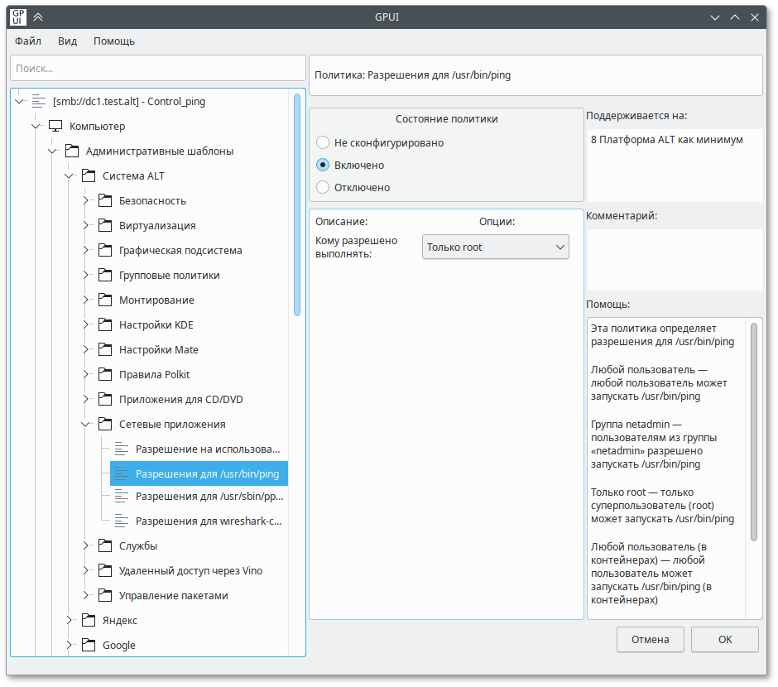
Task: Open the Помощь menu
Action: tap(114, 41)
